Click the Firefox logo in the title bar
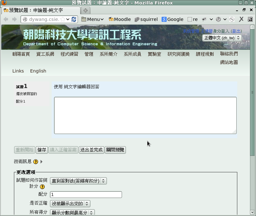Viewport: 256px width, 216px height. point(3,3)
